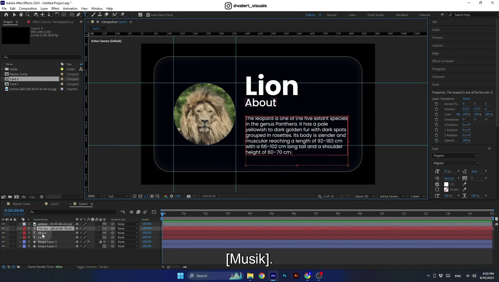This screenshot has width=499, height=282.
Task: Delete selected project item with trash icon
Action: click(x=42, y=197)
